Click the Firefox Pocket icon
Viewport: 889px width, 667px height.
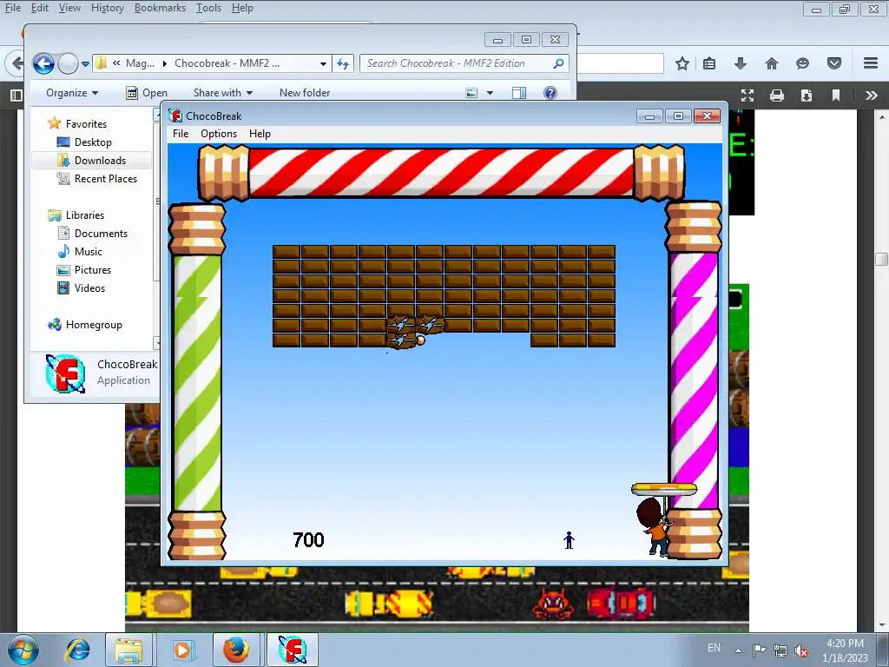coord(834,63)
